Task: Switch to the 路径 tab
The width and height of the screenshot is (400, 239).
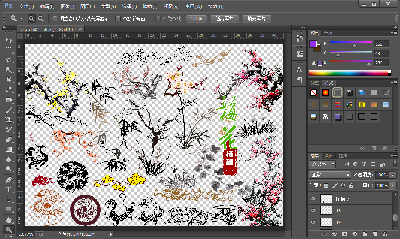Action: click(343, 156)
